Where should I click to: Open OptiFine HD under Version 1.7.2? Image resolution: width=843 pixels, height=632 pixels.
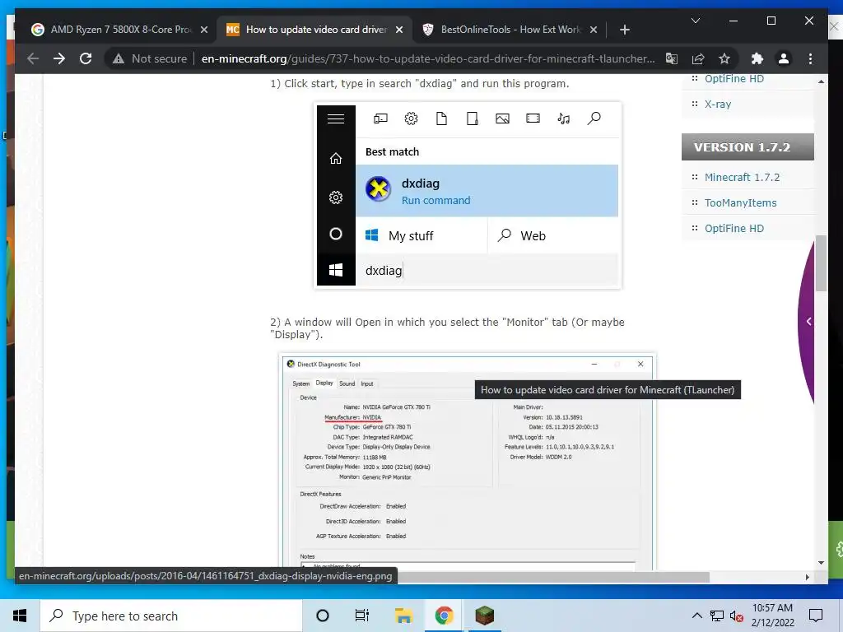[x=734, y=229]
